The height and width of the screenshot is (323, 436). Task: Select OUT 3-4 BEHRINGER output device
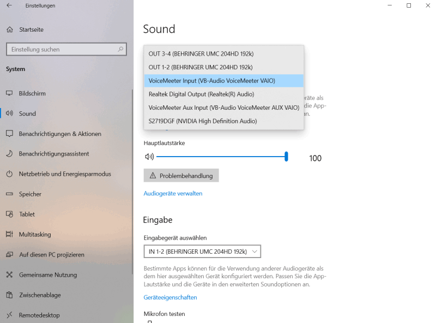(x=223, y=53)
